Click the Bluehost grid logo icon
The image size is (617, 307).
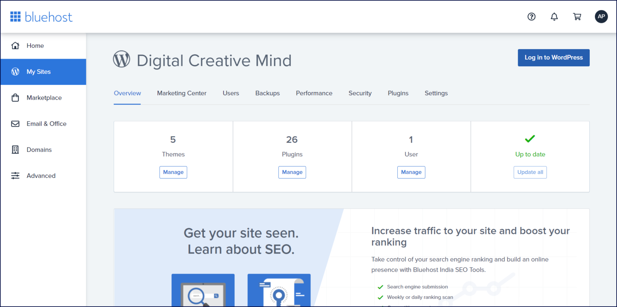tap(15, 16)
